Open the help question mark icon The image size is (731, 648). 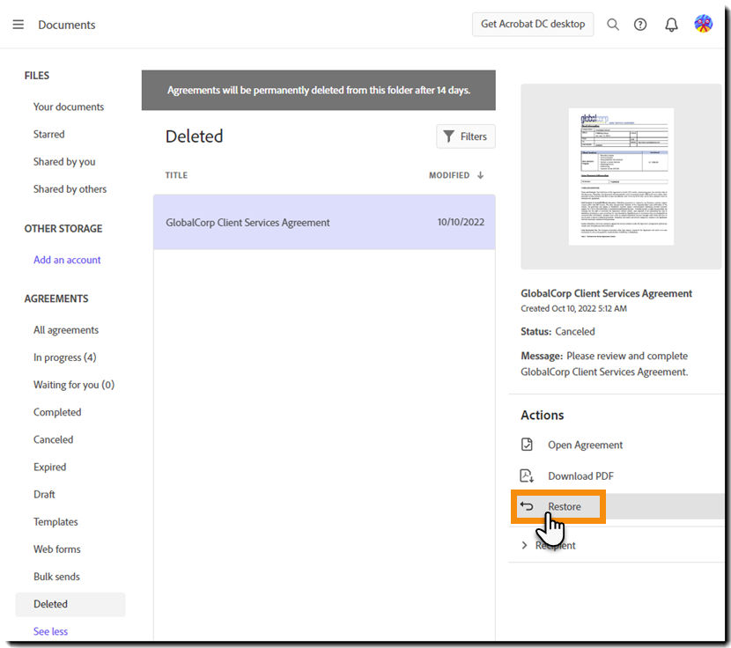tap(640, 25)
